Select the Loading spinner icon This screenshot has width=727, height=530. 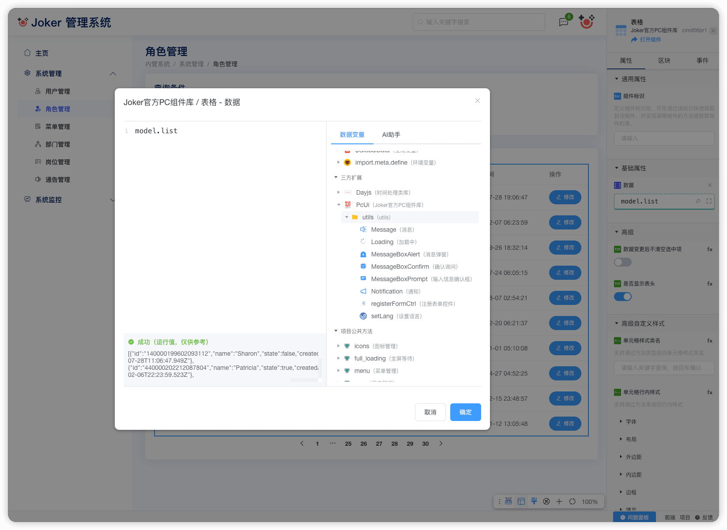tap(363, 242)
